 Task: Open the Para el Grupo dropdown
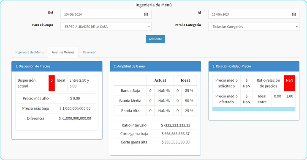pos(106,27)
